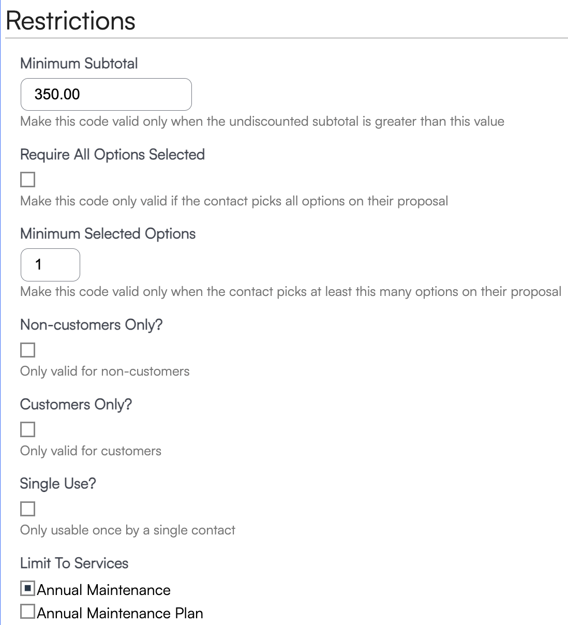Viewport: 568px width, 625px height.
Task: Click the Require All Options Selected label
Action: click(112, 155)
